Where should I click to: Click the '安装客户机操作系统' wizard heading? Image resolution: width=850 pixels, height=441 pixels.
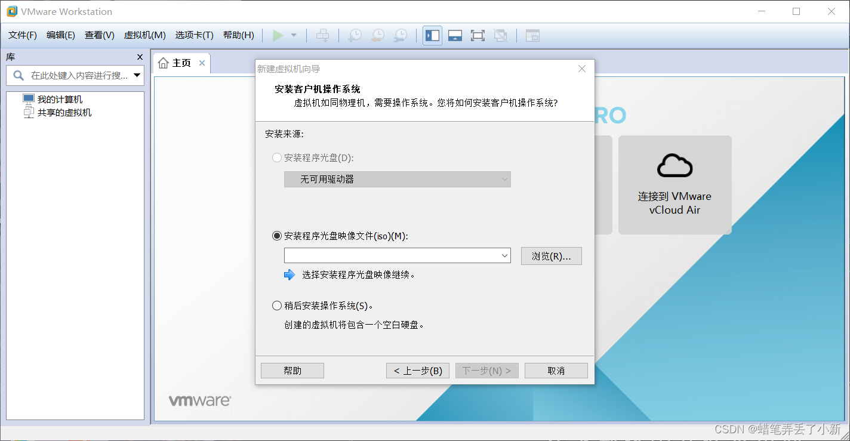click(318, 89)
